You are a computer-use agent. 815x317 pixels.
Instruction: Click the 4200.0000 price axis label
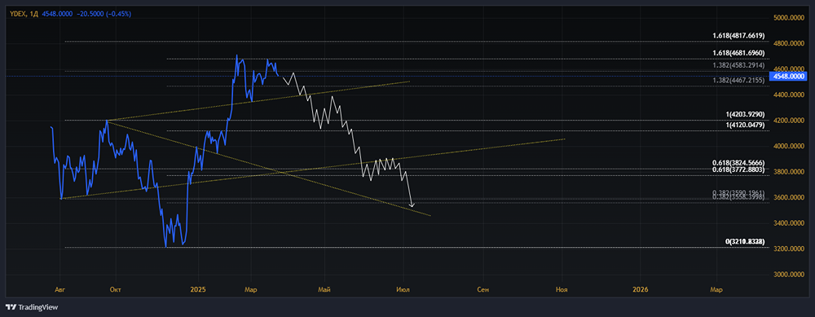pyautogui.click(x=790, y=120)
